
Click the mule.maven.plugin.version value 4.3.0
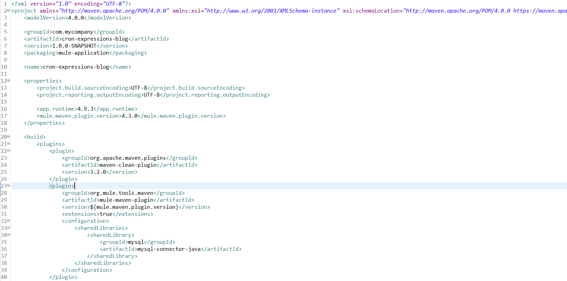click(129, 116)
